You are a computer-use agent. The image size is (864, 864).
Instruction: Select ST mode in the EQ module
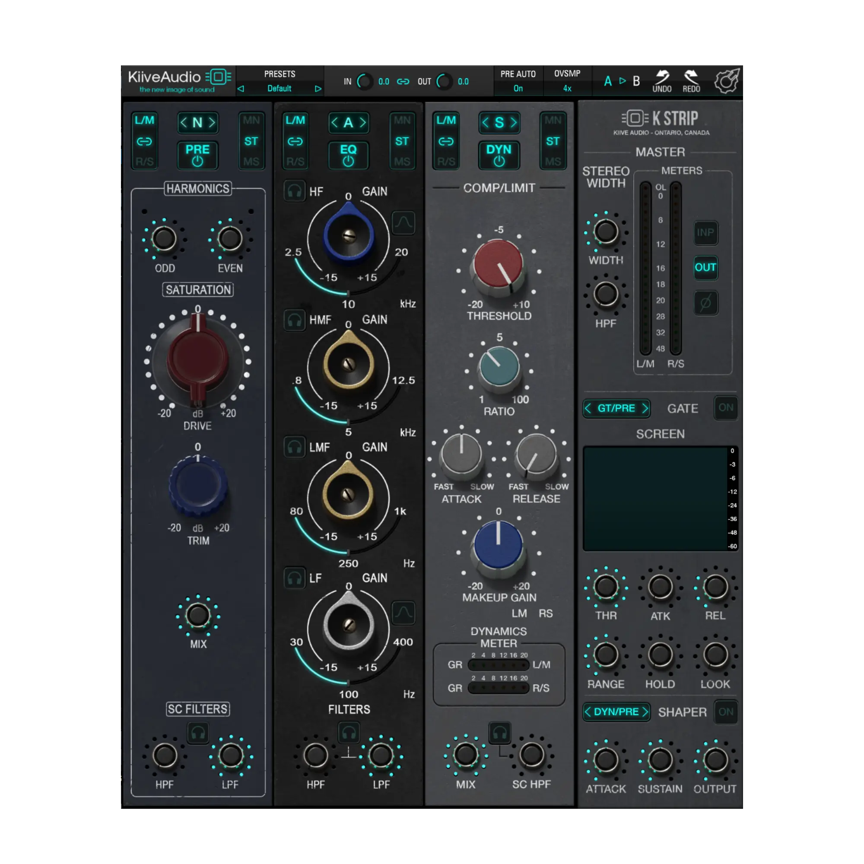pyautogui.click(x=402, y=141)
